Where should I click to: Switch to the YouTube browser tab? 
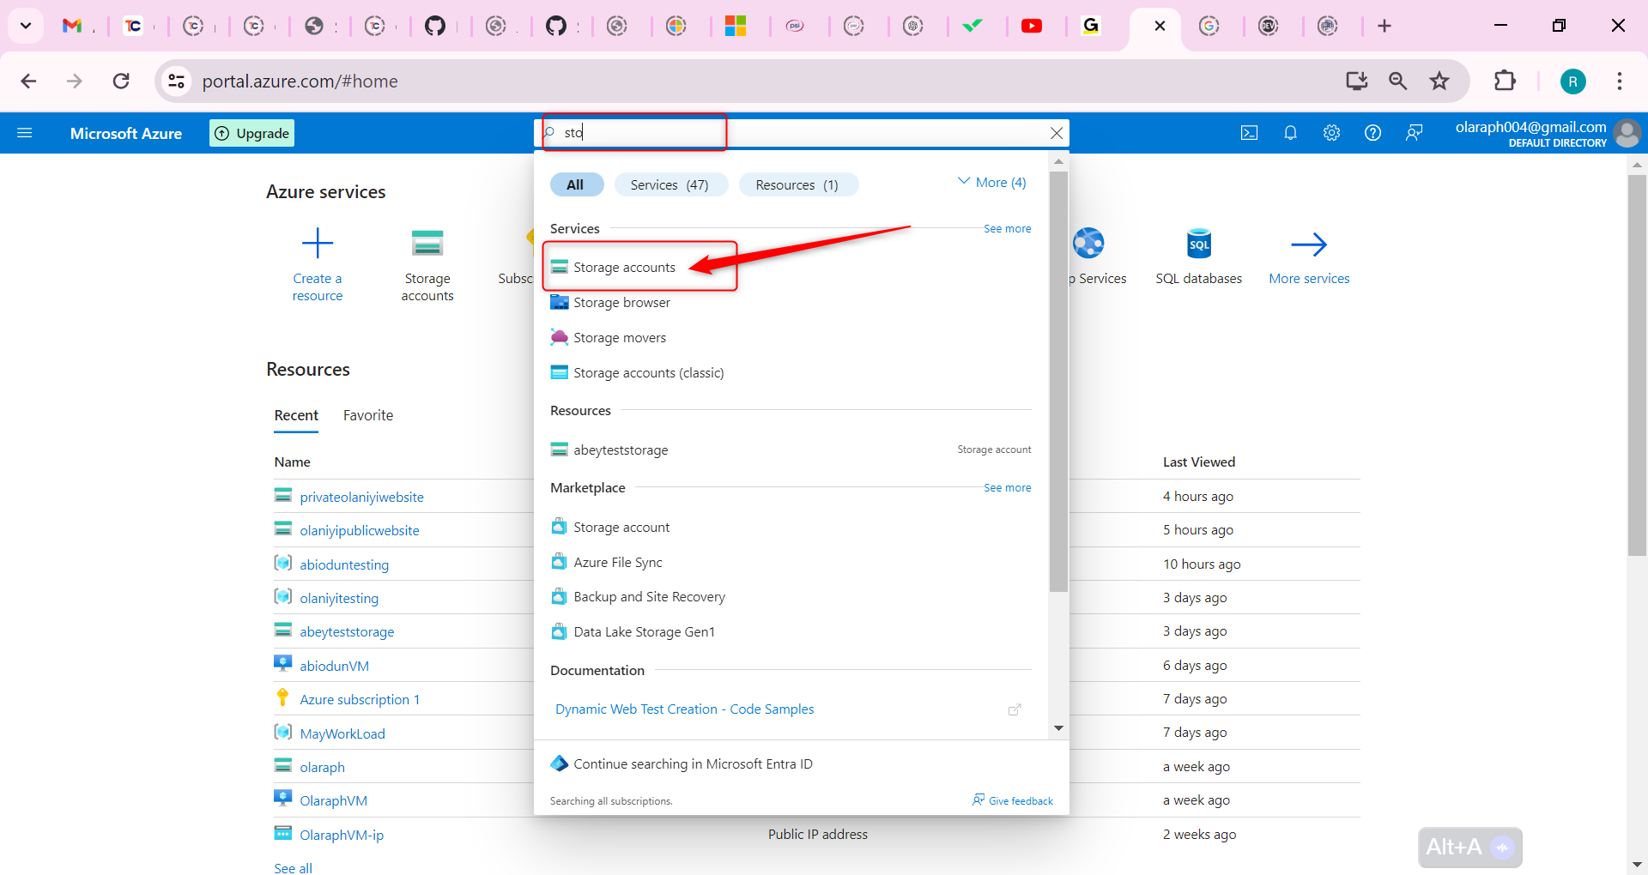click(x=1033, y=26)
